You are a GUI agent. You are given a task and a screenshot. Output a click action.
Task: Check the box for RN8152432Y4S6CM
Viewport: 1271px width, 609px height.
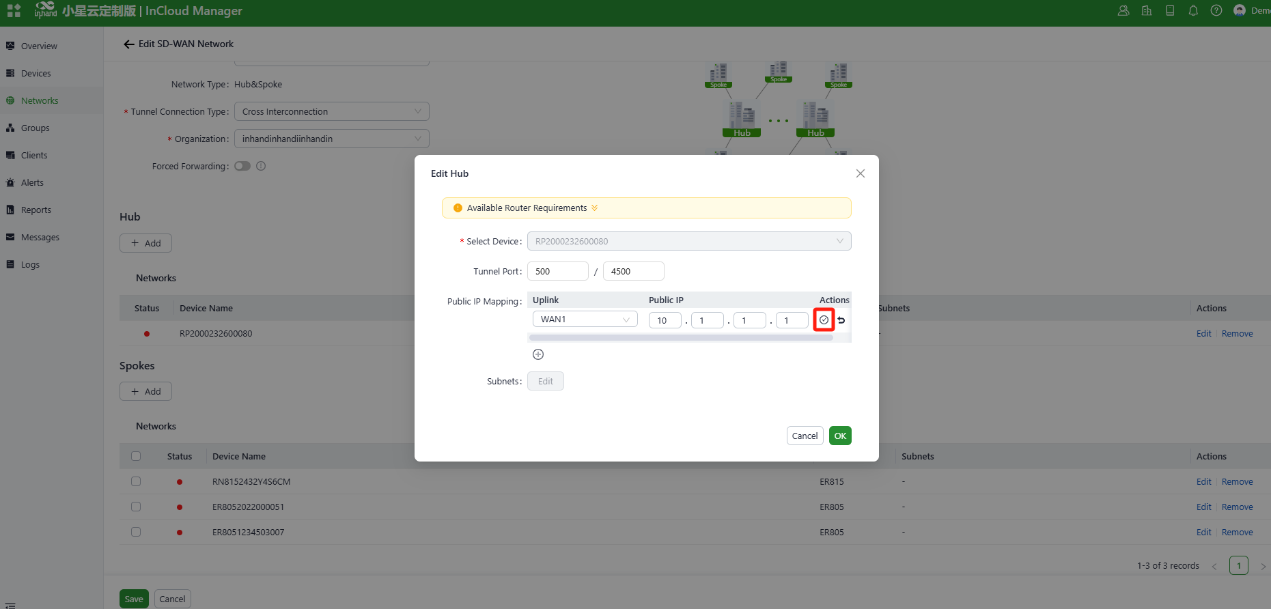click(x=136, y=481)
